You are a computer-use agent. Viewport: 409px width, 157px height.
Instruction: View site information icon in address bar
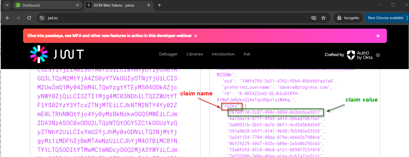pos(42,18)
